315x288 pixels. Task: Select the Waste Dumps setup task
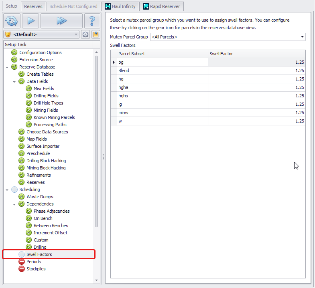pyautogui.click(x=40, y=197)
